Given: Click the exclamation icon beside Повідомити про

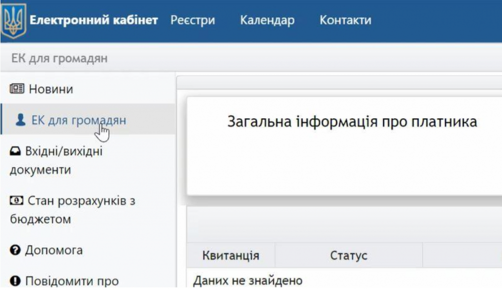Looking at the screenshot, I should [x=15, y=281].
